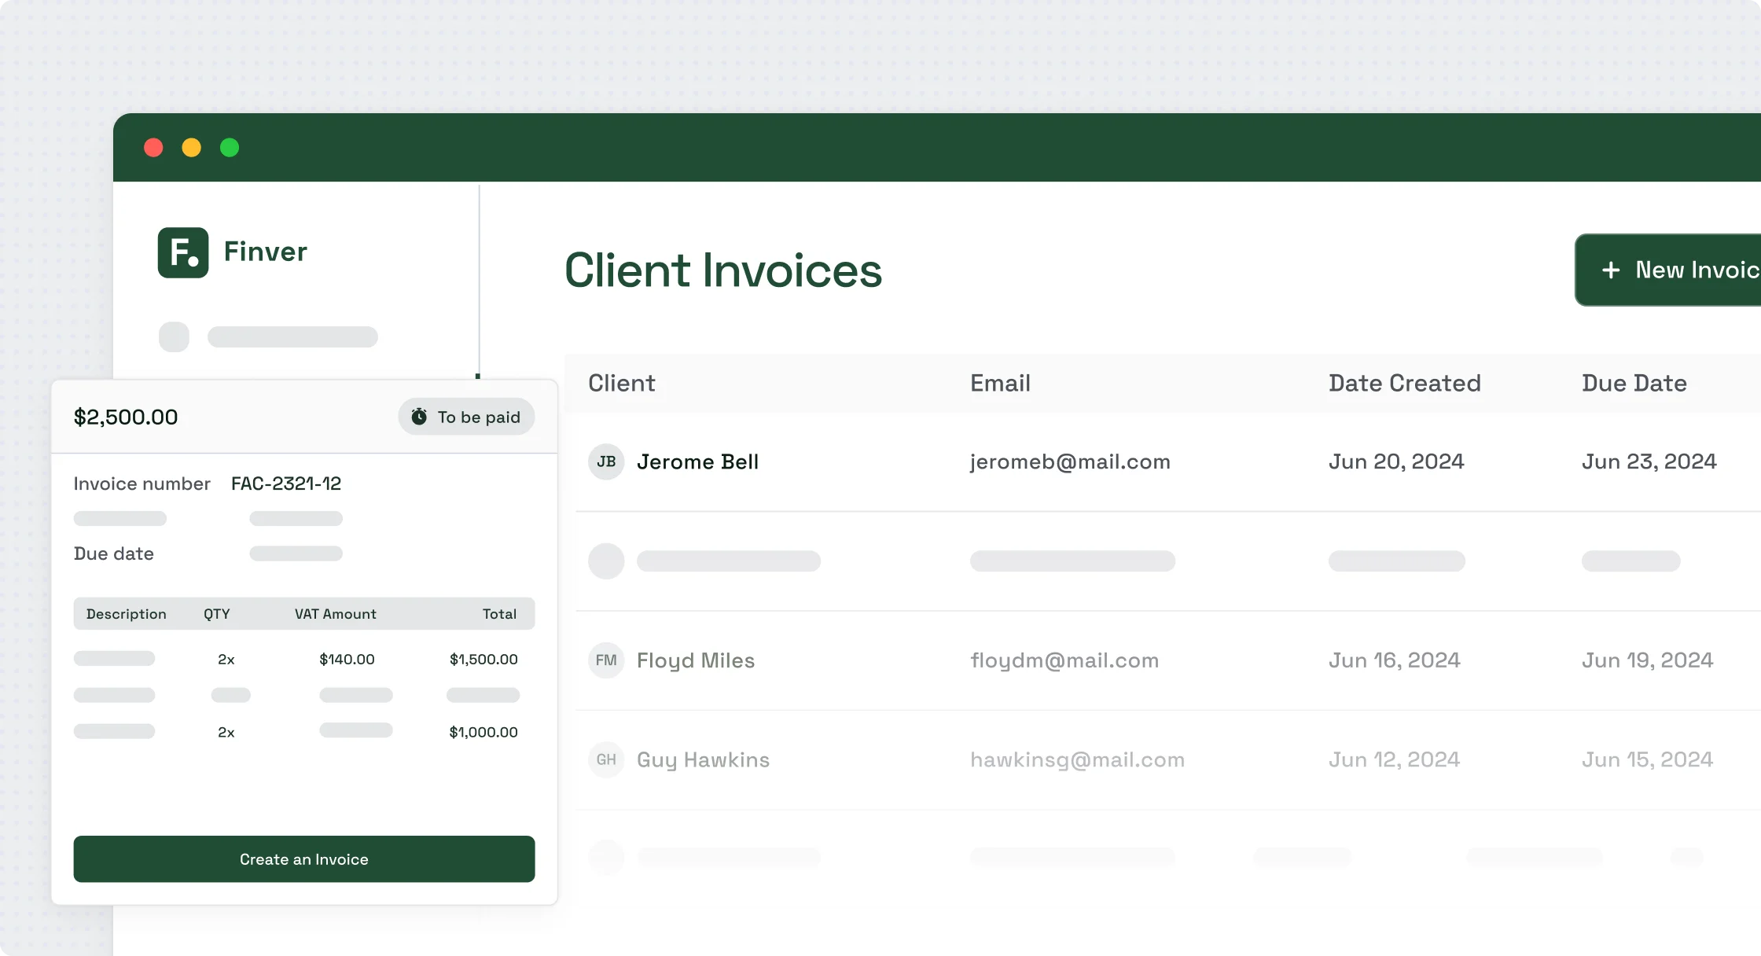Click the plus icon on New Invoice
The height and width of the screenshot is (956, 1761).
pos(1611,270)
